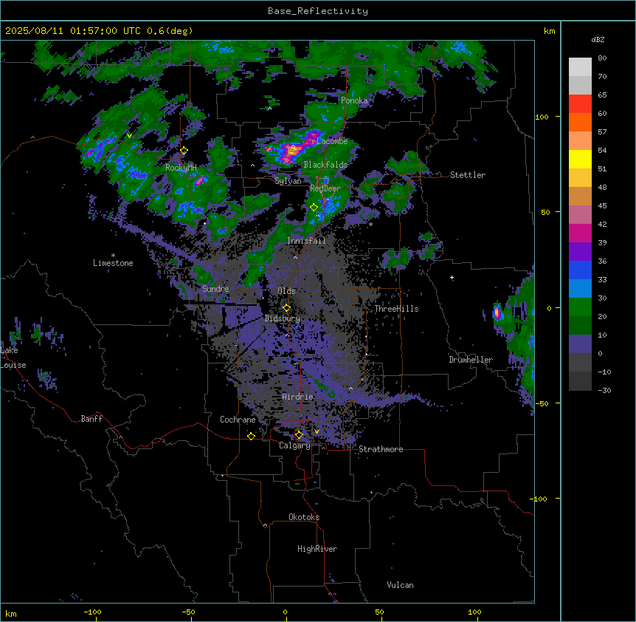Select the Sylvan label
The height and width of the screenshot is (622, 636).
coord(288,181)
